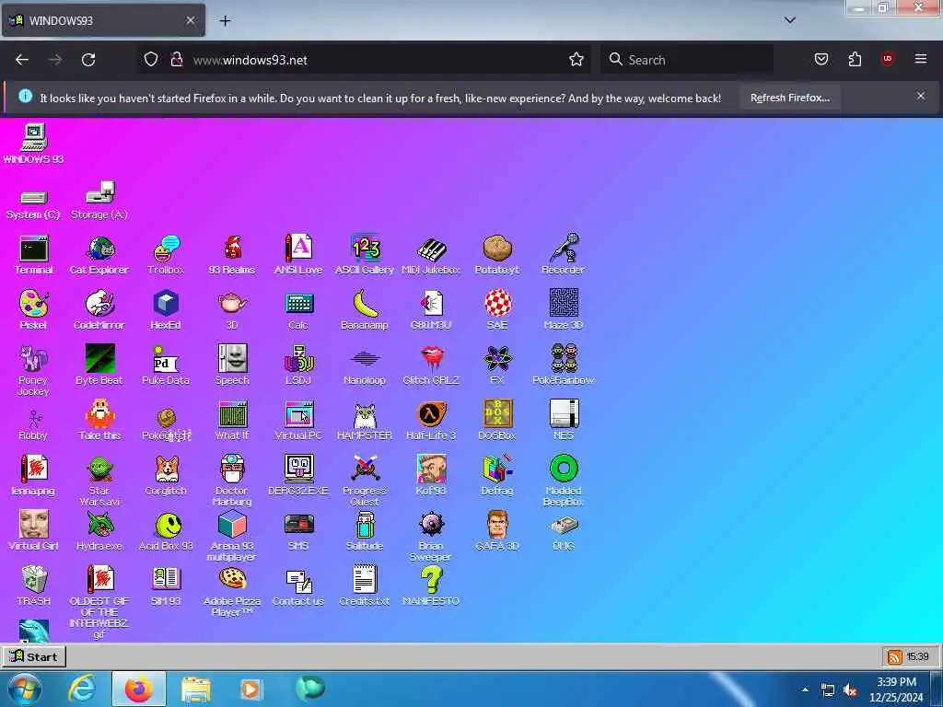Open the Calc calculator icon
Image resolution: width=943 pixels, height=707 pixels.
coord(298,309)
